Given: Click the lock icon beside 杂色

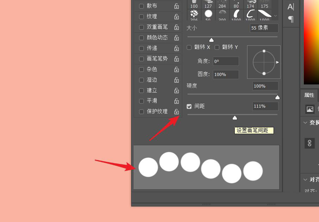Looking at the screenshot, I should [x=176, y=69].
